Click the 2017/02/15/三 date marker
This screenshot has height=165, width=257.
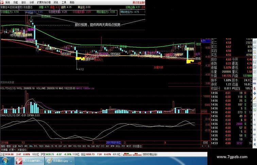(x=114, y=142)
